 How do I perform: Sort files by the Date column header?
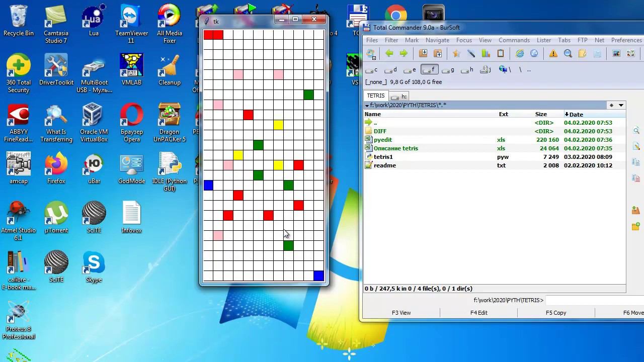594,114
